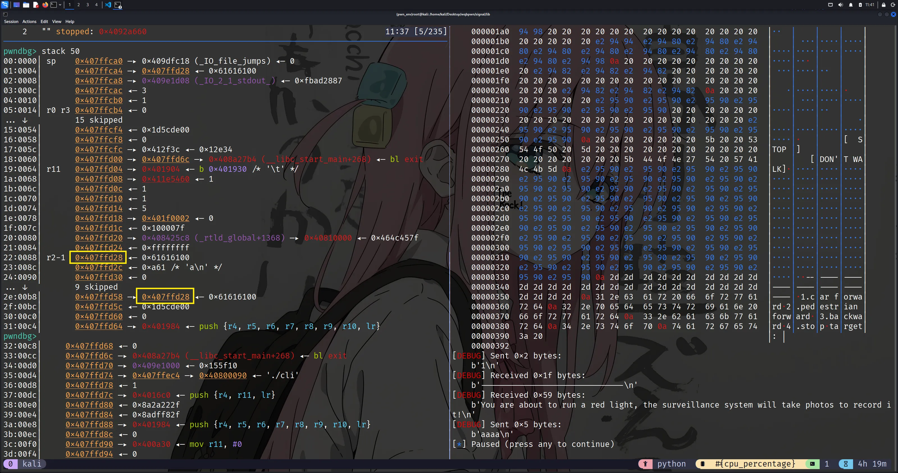Click the '9 skipped' stack line

pos(96,287)
